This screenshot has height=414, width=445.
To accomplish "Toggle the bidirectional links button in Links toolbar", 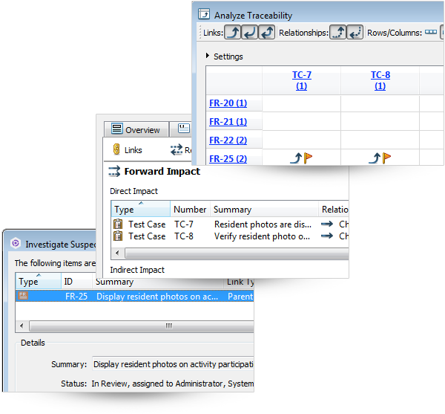I will click(x=267, y=32).
